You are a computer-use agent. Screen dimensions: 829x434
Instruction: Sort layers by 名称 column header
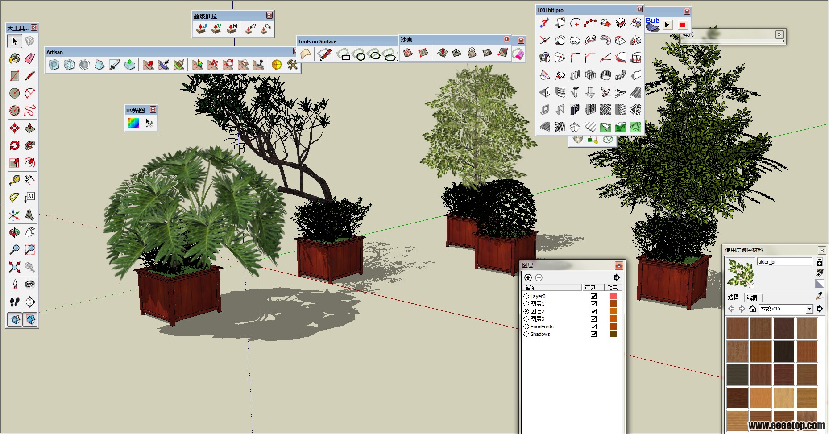(x=552, y=288)
